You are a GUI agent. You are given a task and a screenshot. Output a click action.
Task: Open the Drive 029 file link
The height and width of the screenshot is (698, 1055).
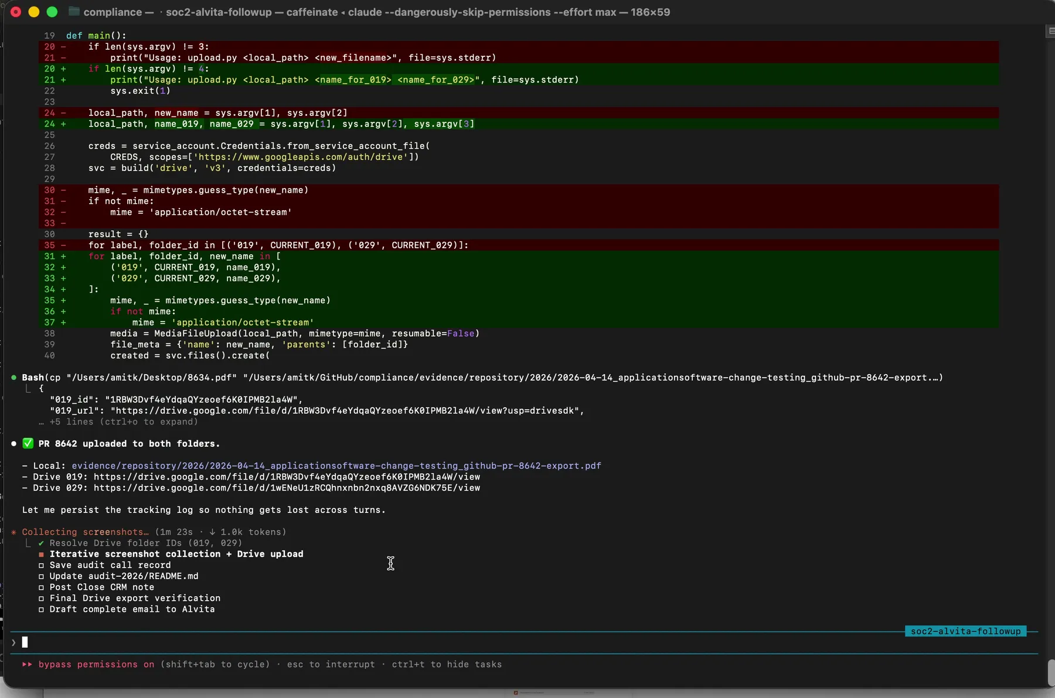(x=287, y=488)
